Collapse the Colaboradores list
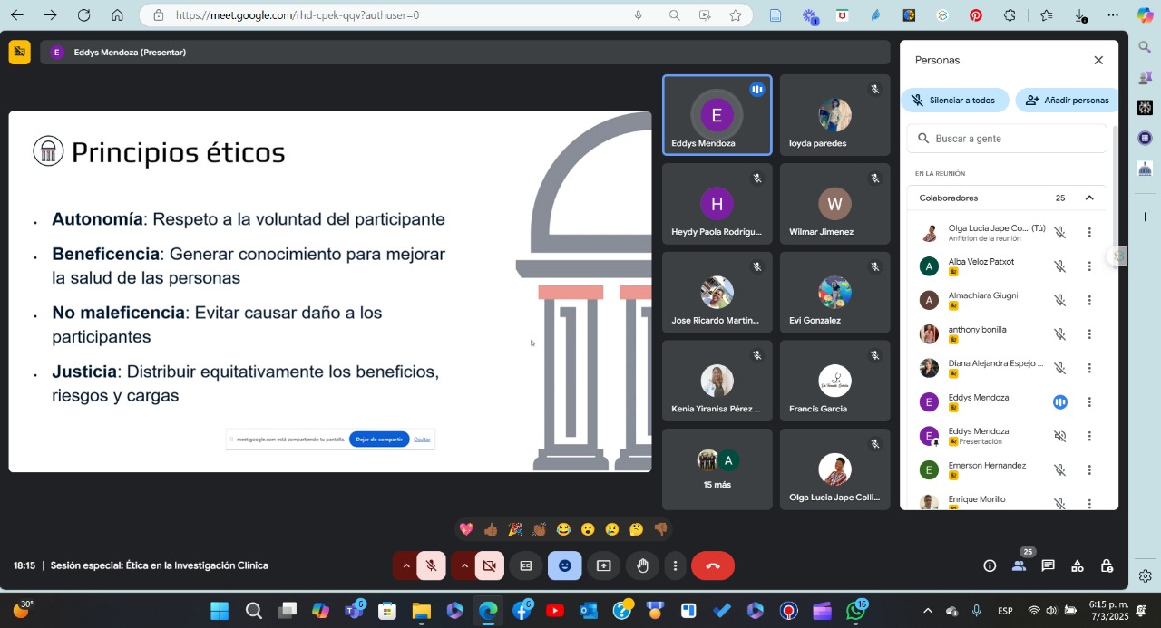This screenshot has width=1161, height=628. pyautogui.click(x=1089, y=198)
